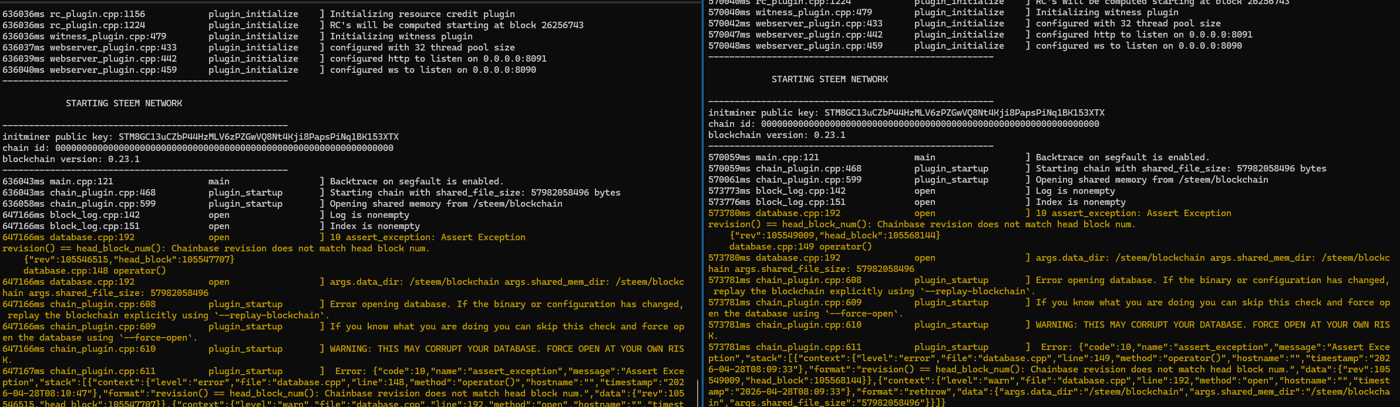This screenshot has height=407, width=1400.
Task: Click the chain id zeros in right terminal
Action: pos(930,124)
